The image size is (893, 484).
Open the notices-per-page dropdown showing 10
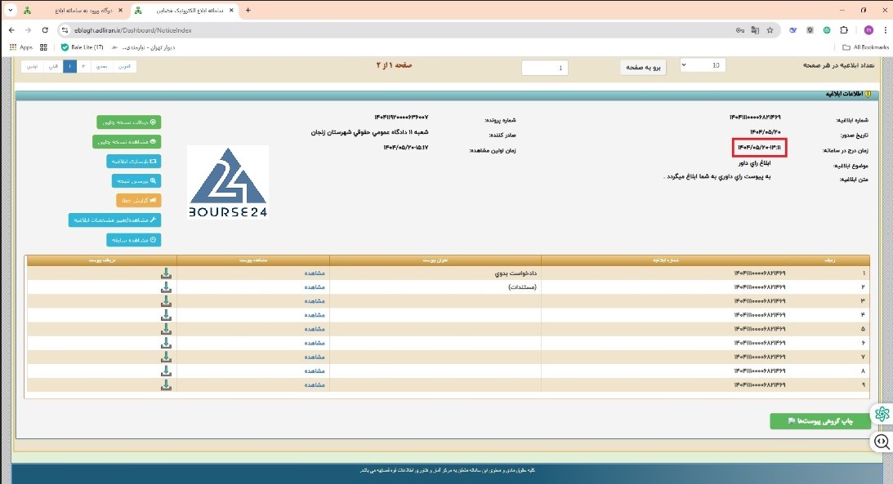tap(703, 65)
